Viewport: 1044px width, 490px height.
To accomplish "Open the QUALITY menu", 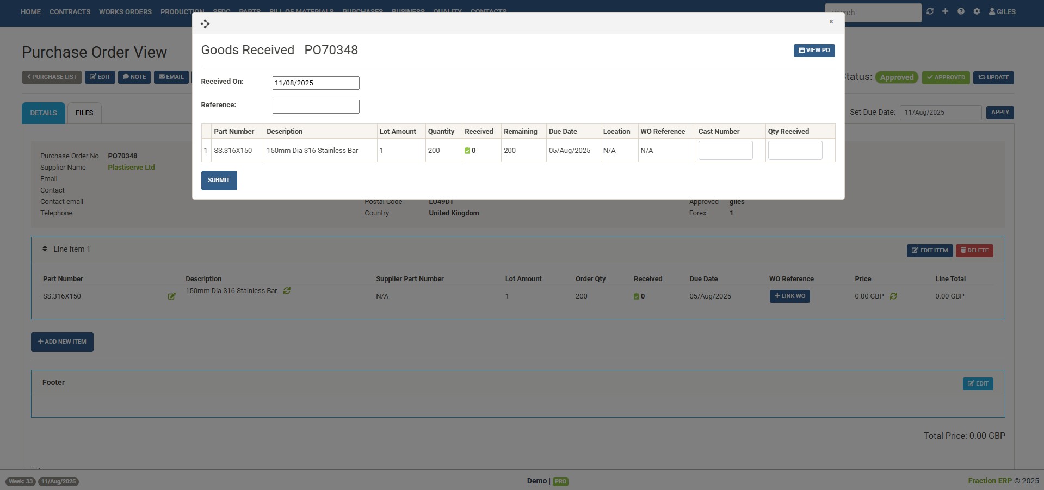I will 447,11.
